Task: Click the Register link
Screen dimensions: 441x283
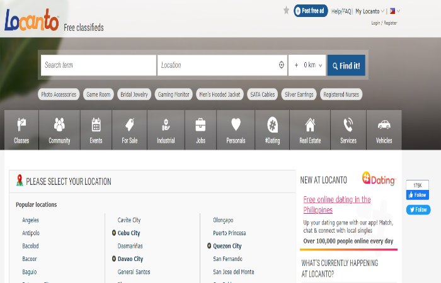Action: [391, 23]
